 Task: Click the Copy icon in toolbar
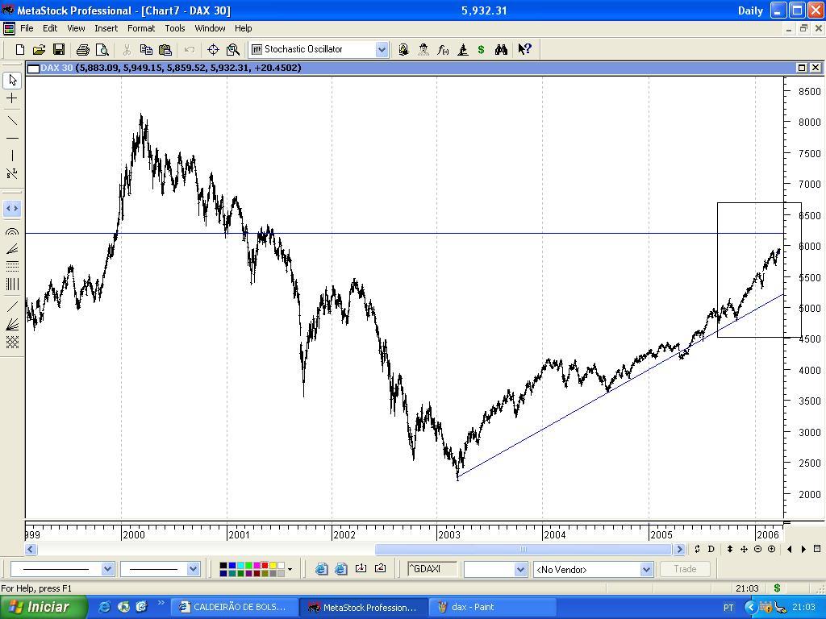(x=146, y=49)
